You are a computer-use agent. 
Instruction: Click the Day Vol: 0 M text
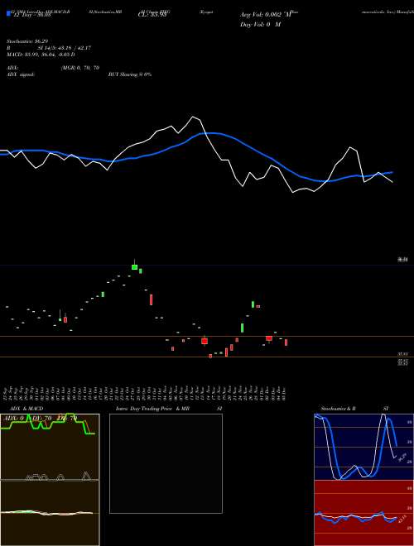coord(260,24)
